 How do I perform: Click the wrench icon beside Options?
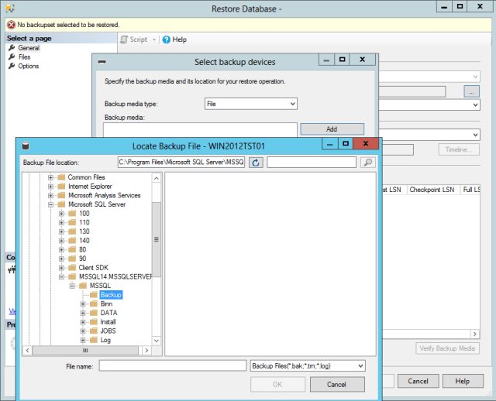pos(12,66)
